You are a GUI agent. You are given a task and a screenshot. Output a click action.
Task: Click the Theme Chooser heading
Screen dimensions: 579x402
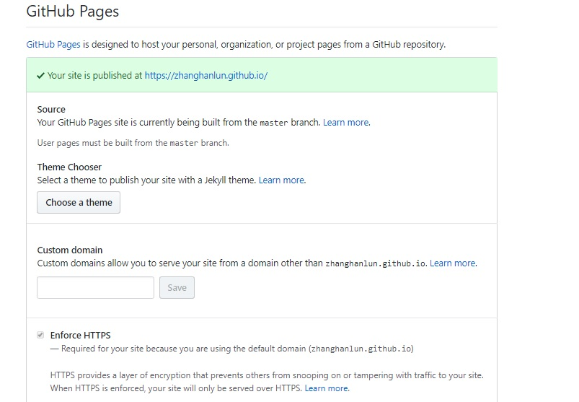pos(69,167)
